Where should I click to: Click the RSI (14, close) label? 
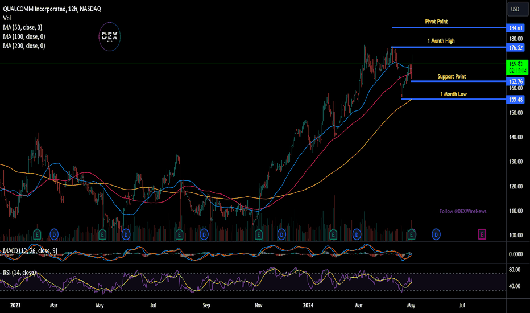pyautogui.click(x=19, y=273)
